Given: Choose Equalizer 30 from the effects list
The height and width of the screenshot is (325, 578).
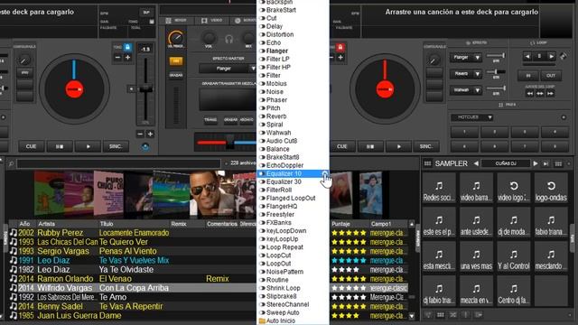Looking at the screenshot, I should [x=284, y=181].
